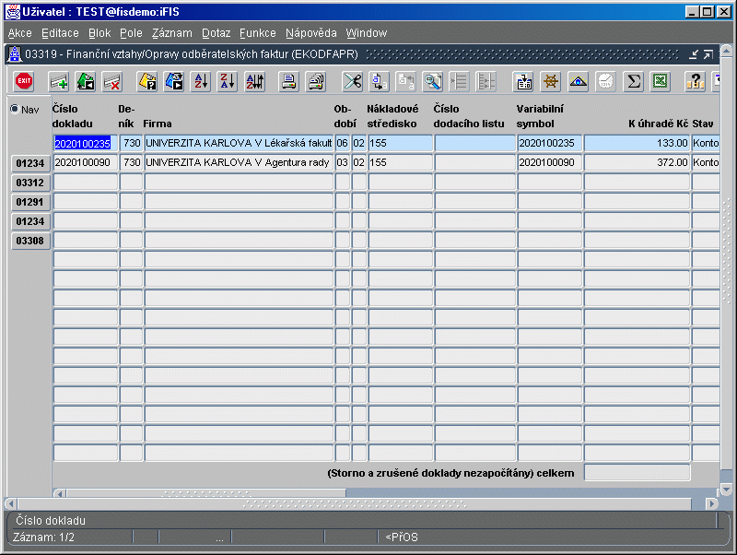
Task: Click empty Číslo dodacího listu cell in first row
Action: (x=474, y=143)
